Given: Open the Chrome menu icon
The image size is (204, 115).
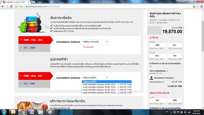Looking at the screenshot, I should coord(202,6).
